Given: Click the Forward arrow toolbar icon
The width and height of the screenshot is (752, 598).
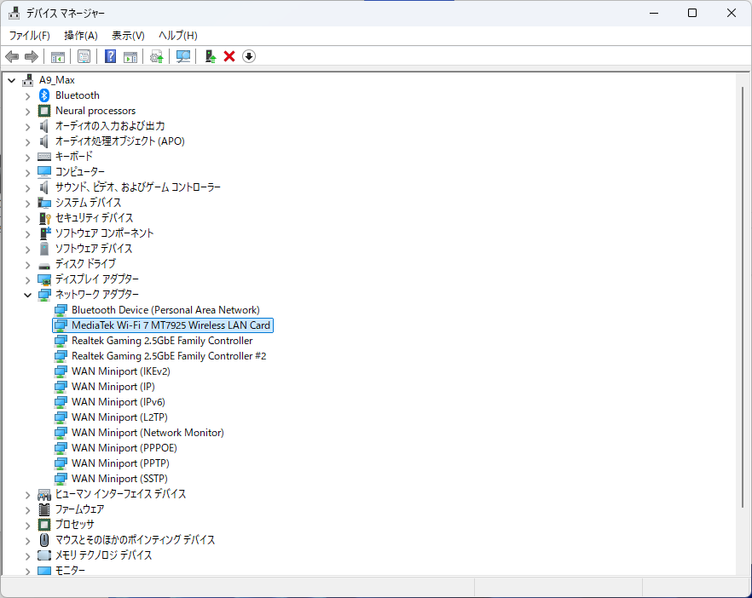Looking at the screenshot, I should (32, 56).
